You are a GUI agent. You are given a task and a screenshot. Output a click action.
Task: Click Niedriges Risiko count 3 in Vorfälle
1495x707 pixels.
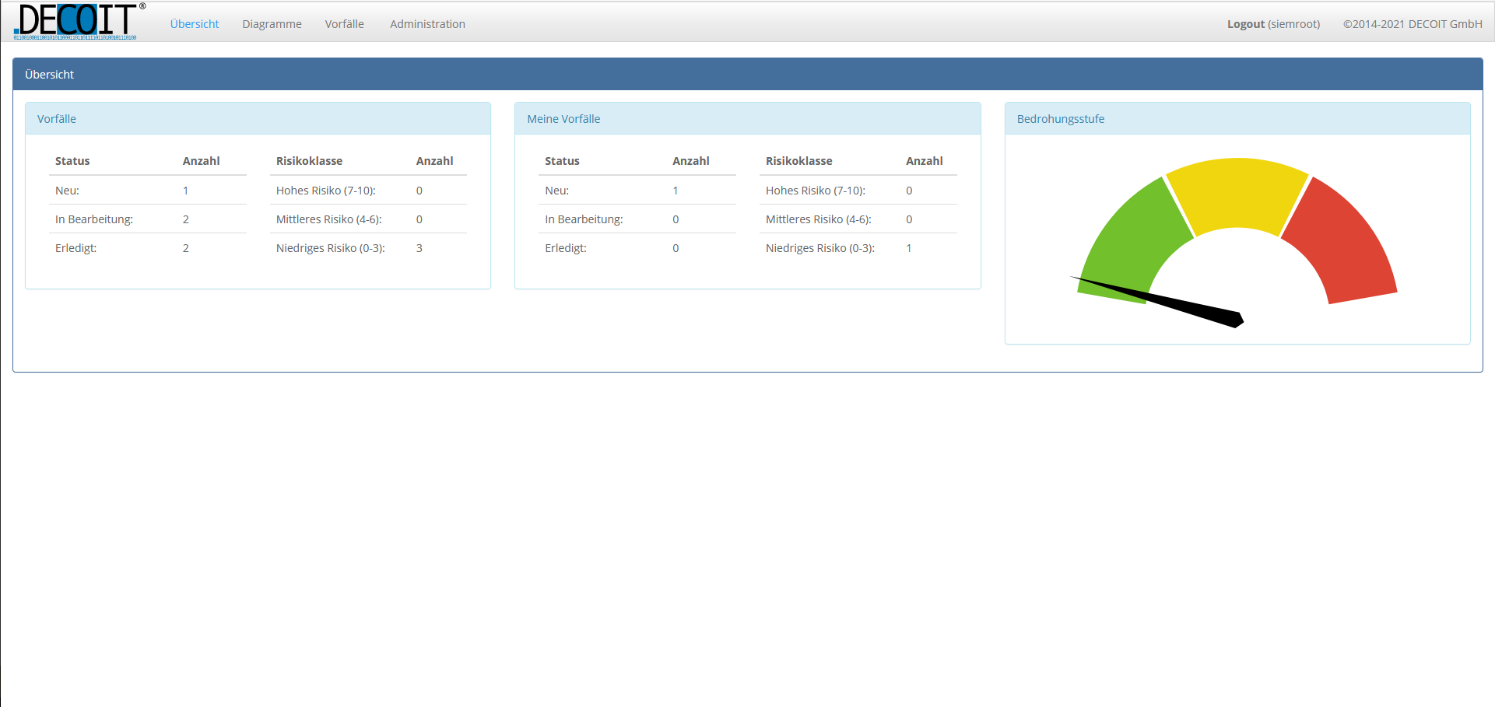[x=419, y=248]
